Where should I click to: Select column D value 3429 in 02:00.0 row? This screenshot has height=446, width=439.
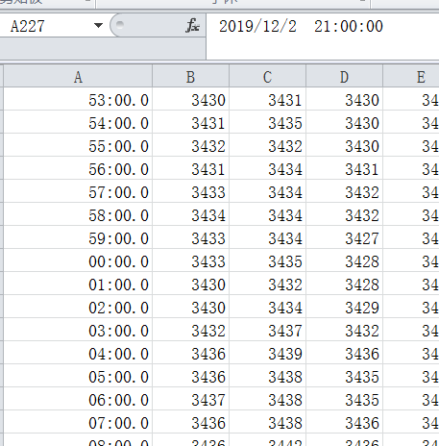click(345, 307)
